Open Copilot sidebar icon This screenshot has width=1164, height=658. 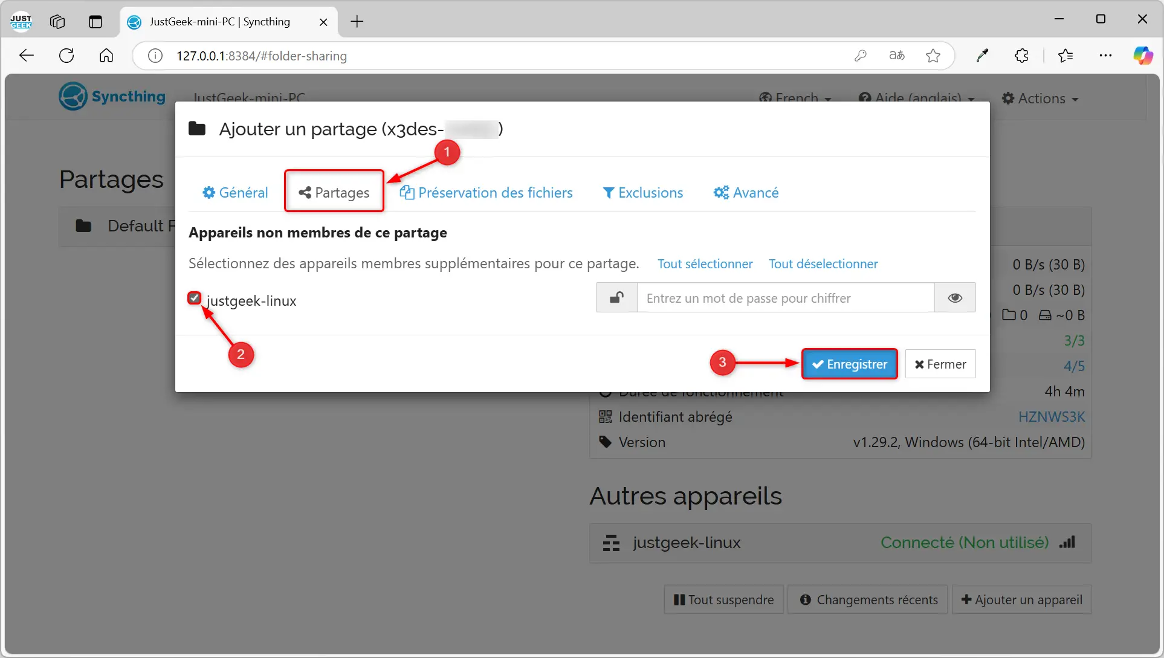point(1143,56)
